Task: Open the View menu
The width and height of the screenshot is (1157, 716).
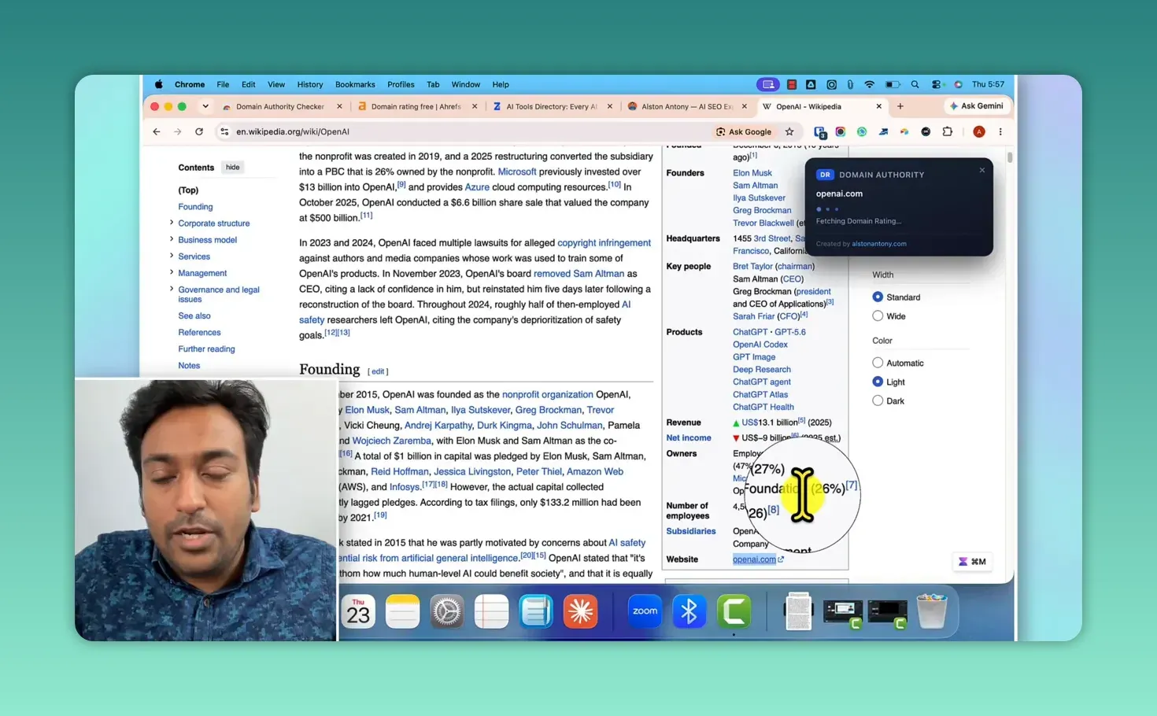Action: click(276, 84)
